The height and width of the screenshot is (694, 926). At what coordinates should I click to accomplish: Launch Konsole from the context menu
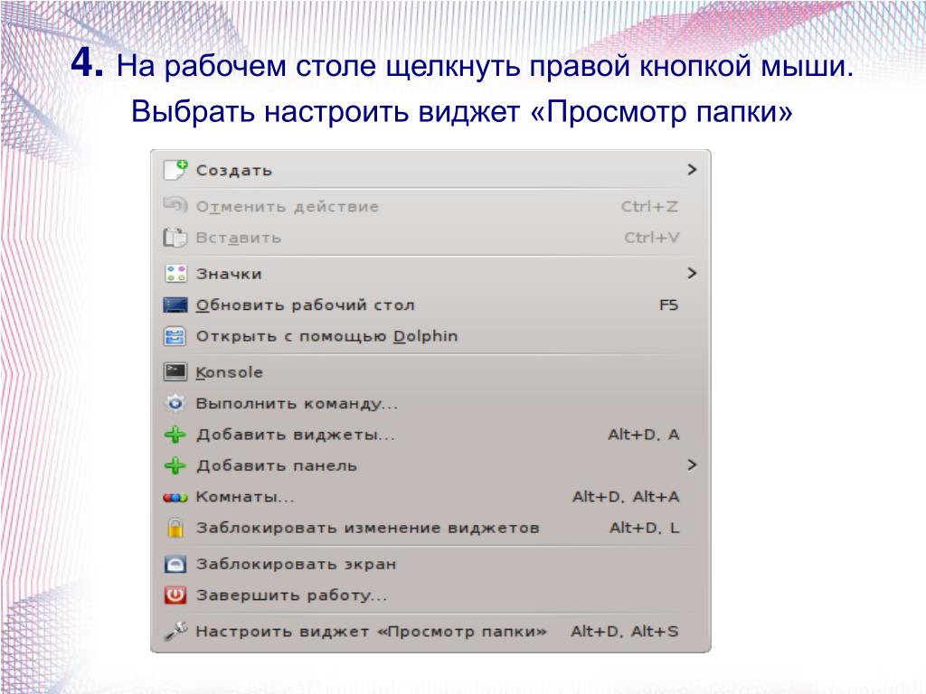click(430, 371)
